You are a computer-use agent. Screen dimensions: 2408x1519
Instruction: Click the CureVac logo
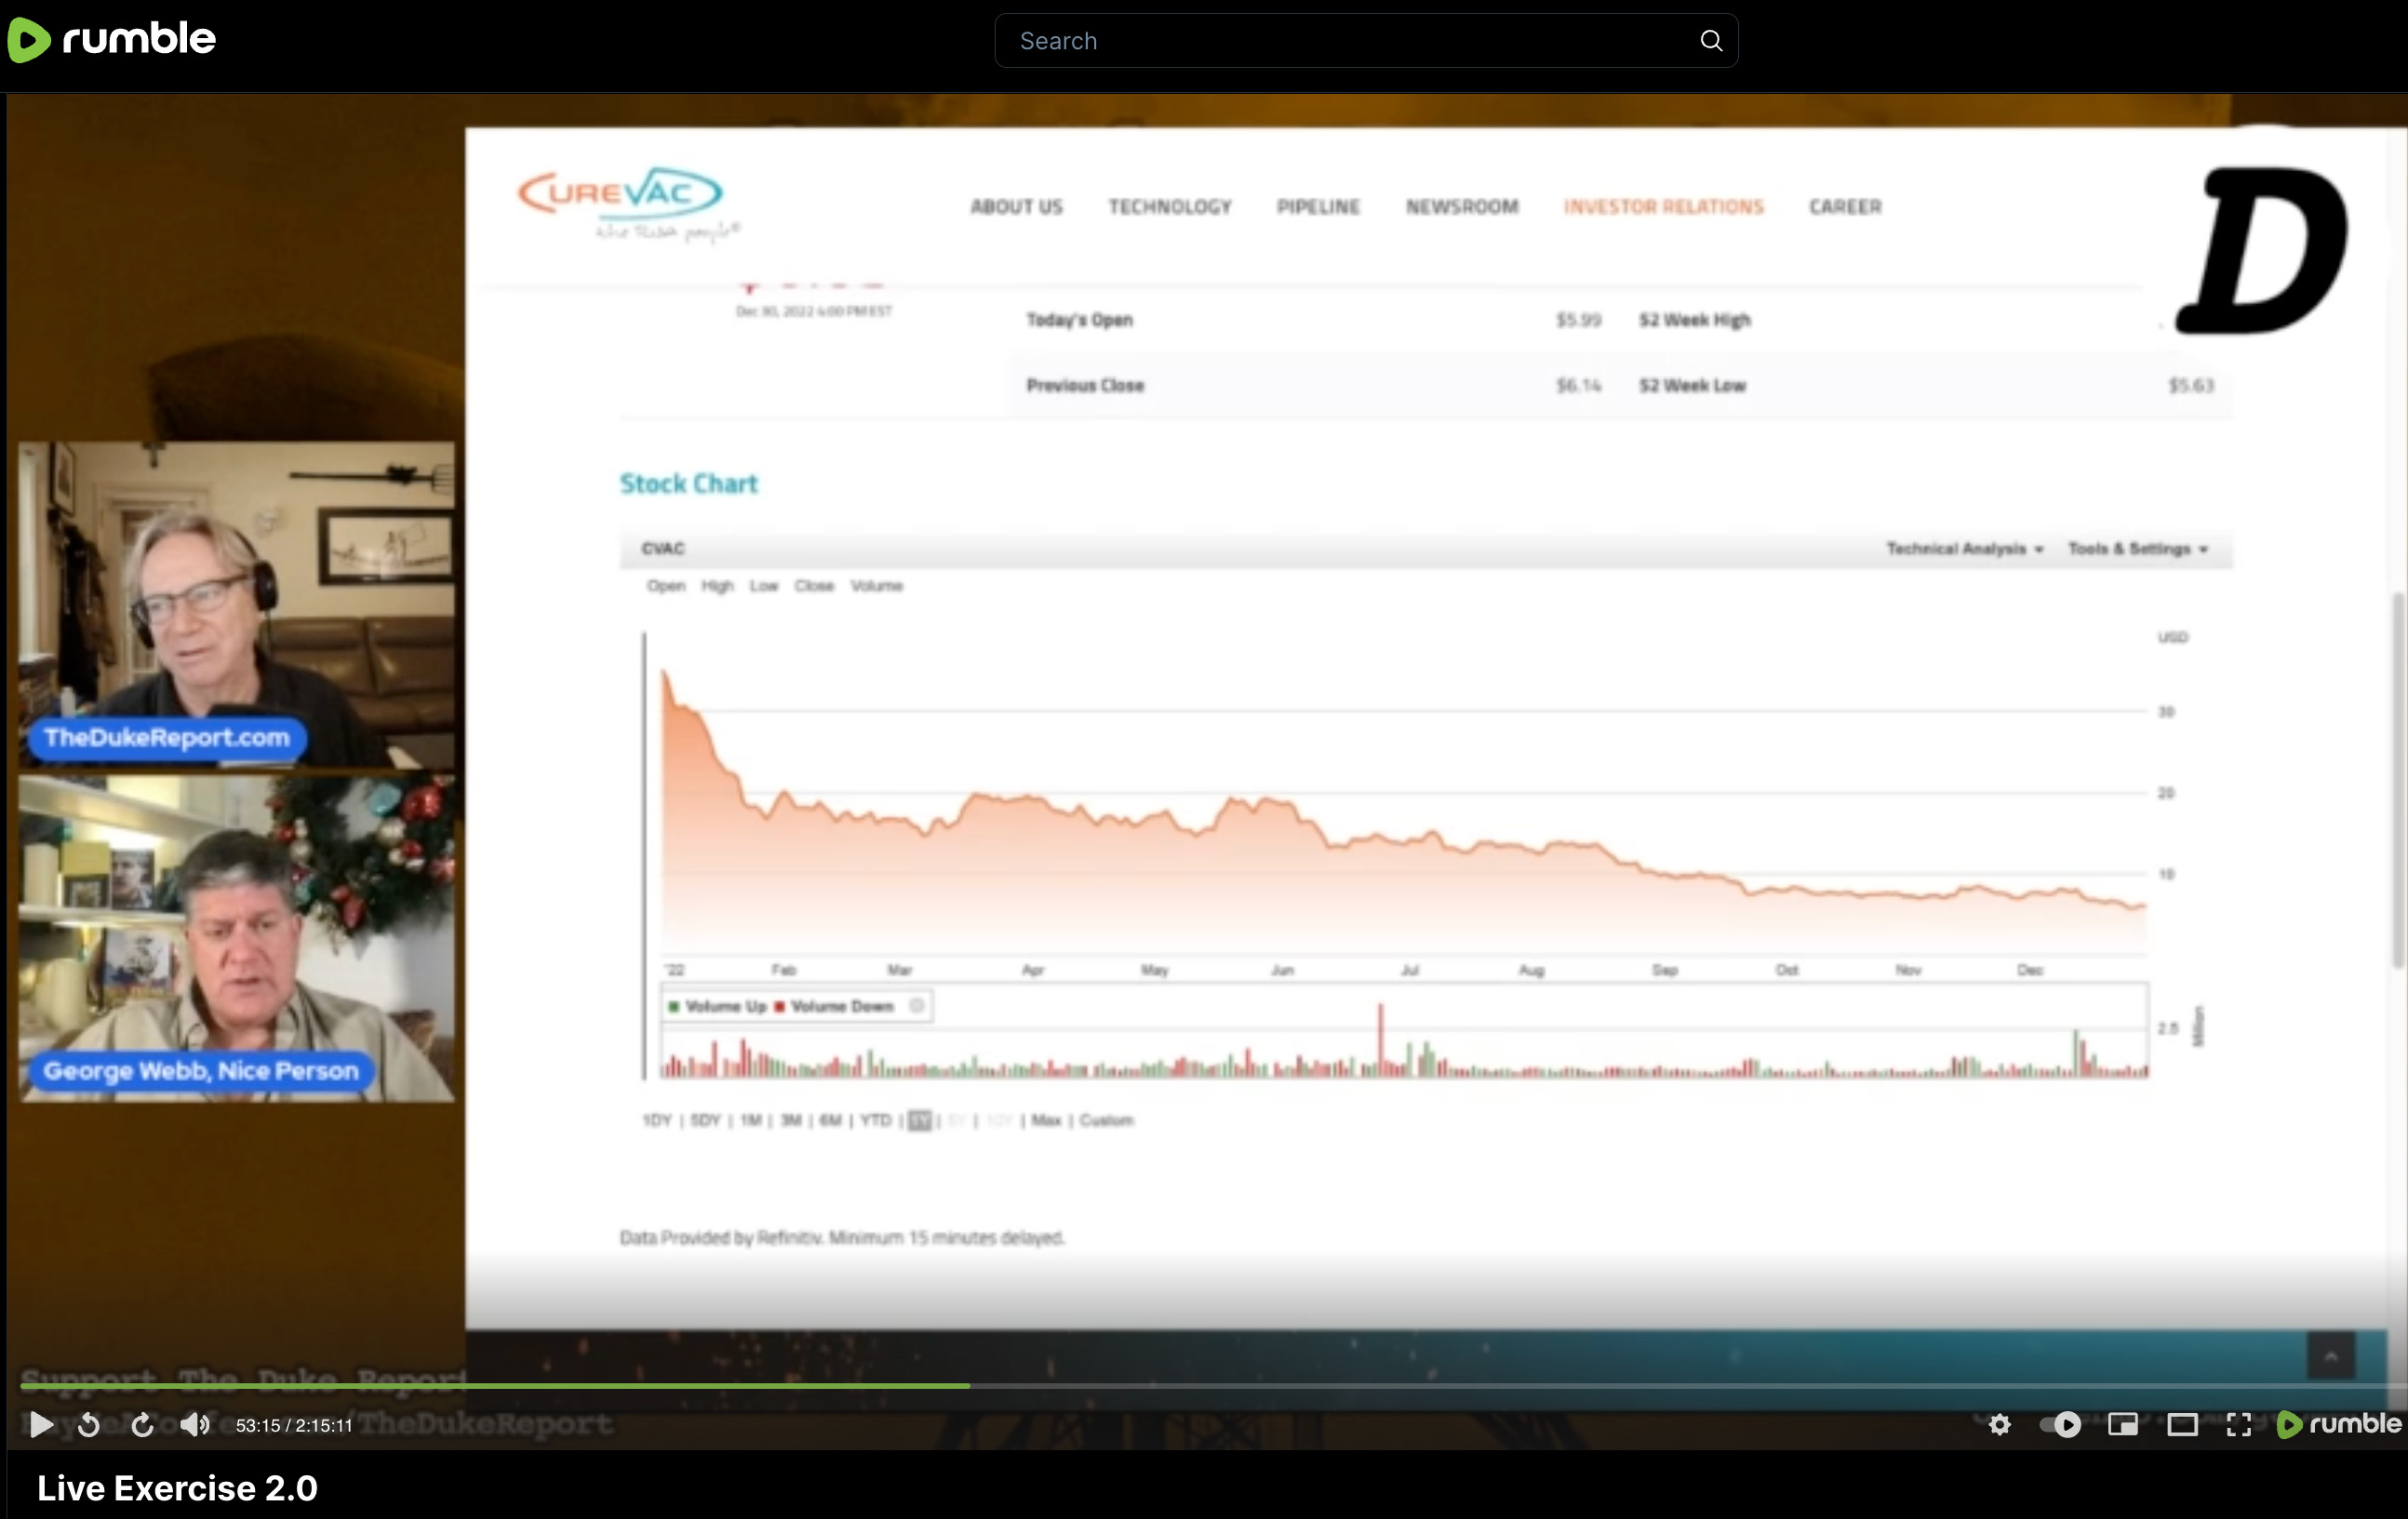628,204
